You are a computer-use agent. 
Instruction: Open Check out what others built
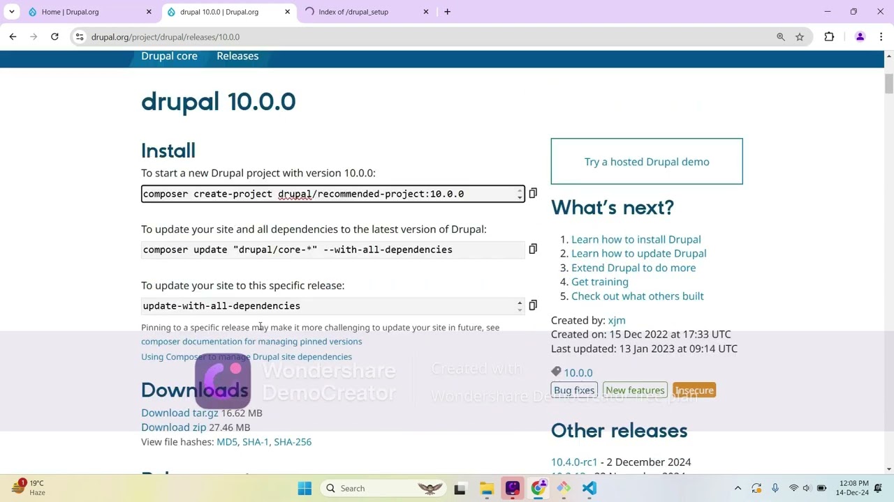point(638,296)
